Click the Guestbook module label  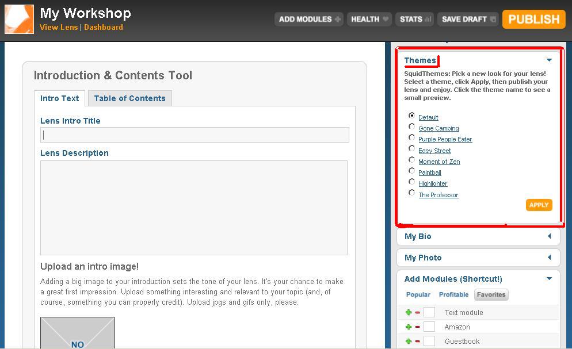(462, 342)
